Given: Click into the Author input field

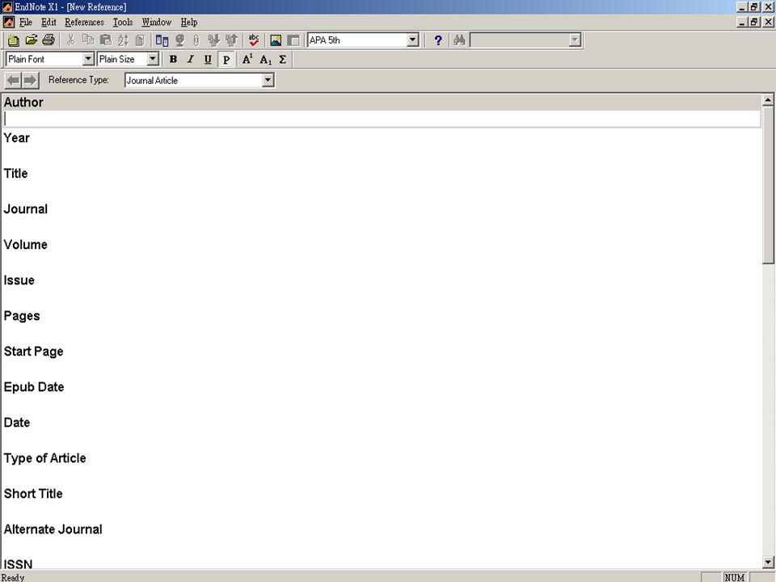Looking at the screenshot, I should coord(382,119).
